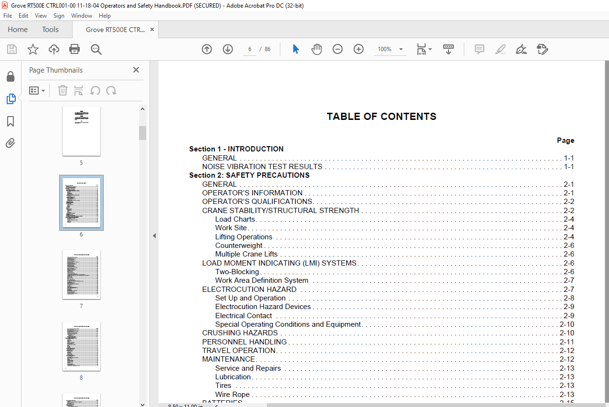Click the page number input field
609x407 pixels.
249,49
